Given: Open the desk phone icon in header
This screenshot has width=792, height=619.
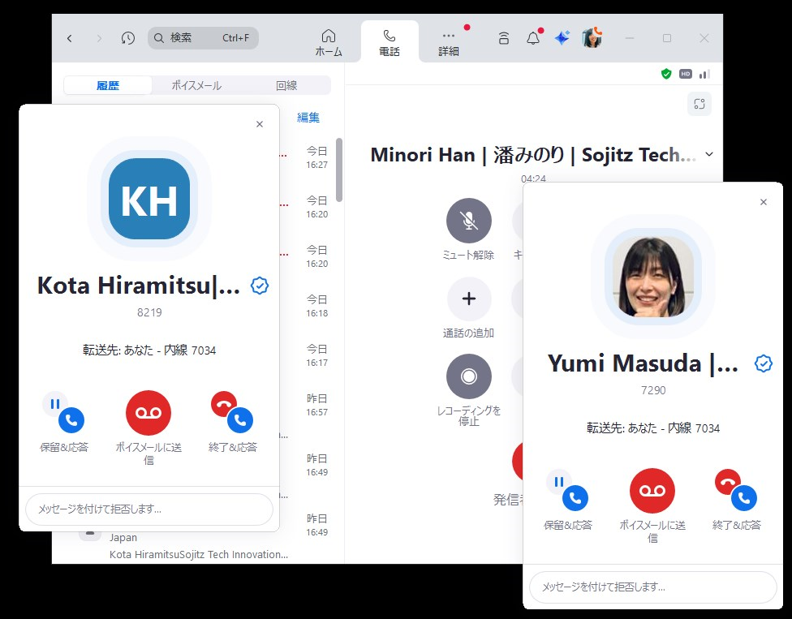Looking at the screenshot, I should point(504,38).
